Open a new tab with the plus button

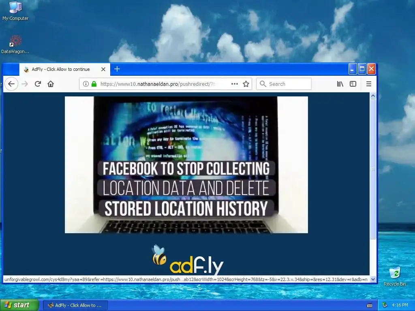pyautogui.click(x=117, y=69)
